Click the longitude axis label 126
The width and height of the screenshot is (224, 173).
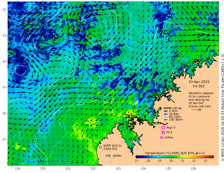click(x=193, y=168)
